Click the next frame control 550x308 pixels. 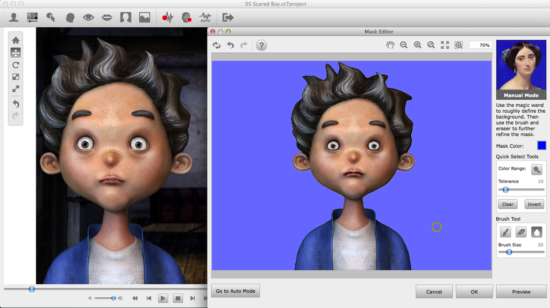point(192,298)
